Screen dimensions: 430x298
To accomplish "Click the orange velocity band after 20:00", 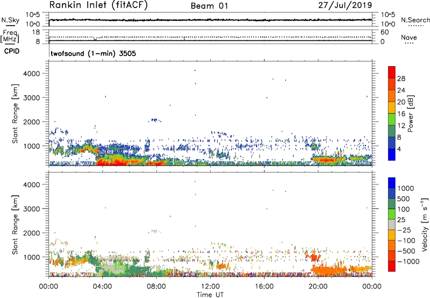I will pos(328,270).
